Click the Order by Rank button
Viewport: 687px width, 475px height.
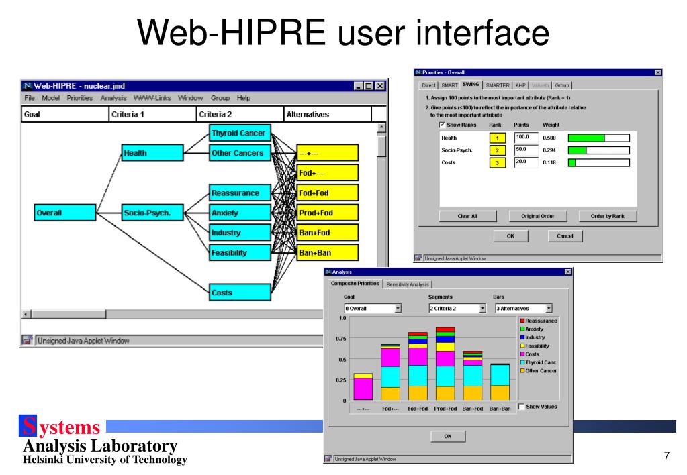point(607,216)
